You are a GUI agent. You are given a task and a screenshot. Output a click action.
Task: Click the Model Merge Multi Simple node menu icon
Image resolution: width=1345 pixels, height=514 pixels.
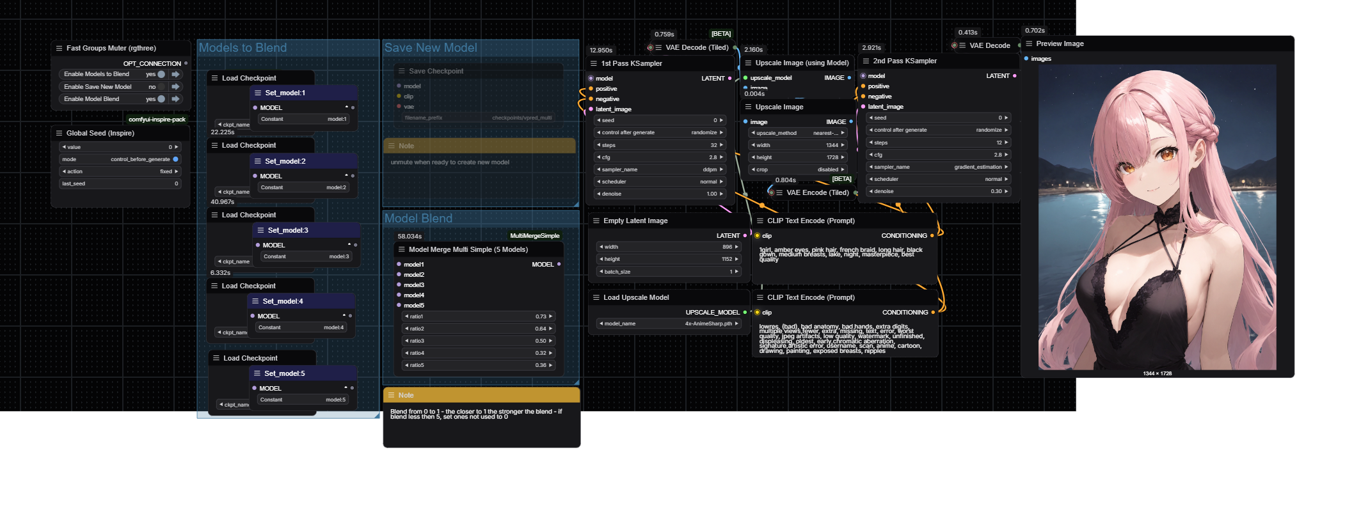pyautogui.click(x=402, y=250)
